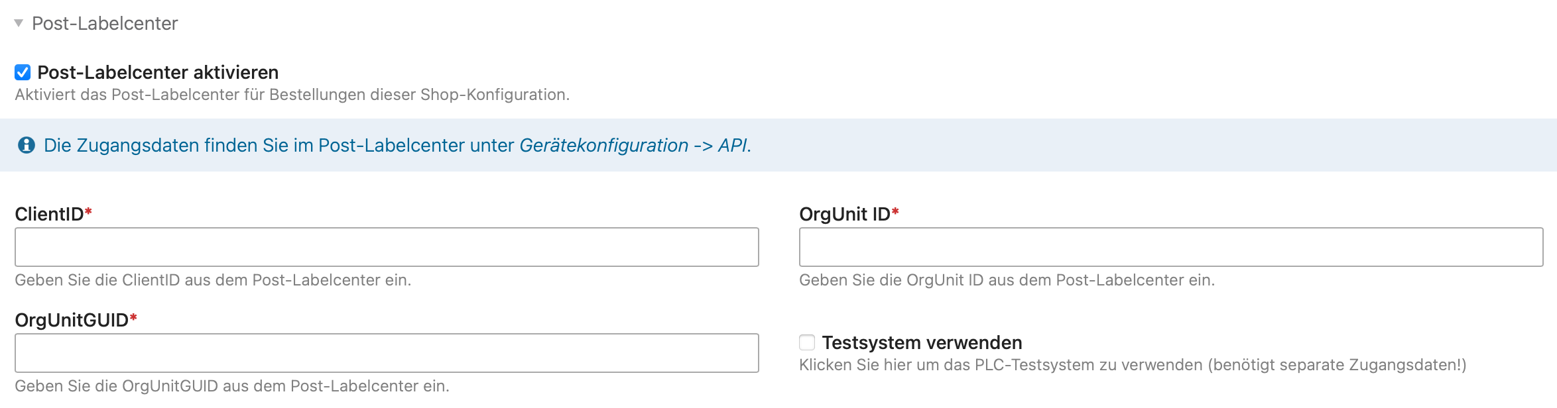The image size is (1557, 408).
Task: Click the OrgUnit ID hint text
Action: [1007, 280]
